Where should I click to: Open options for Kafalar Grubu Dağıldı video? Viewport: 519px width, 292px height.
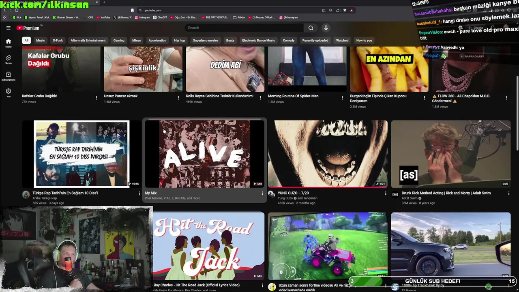point(96,98)
